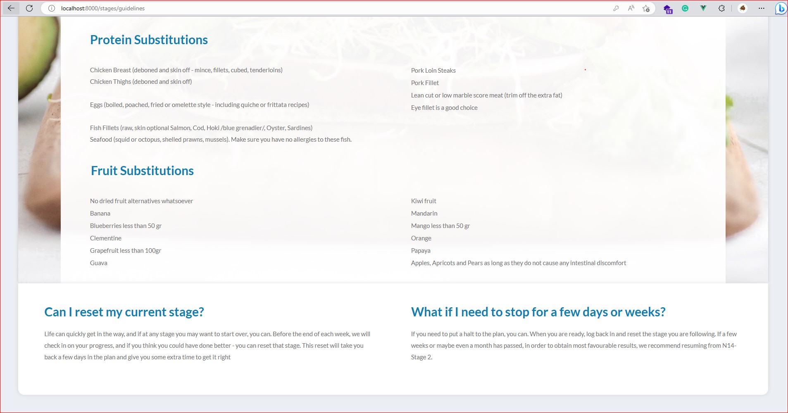
Task: Click the 'Can I reset my current stage?' heading
Action: (124, 312)
